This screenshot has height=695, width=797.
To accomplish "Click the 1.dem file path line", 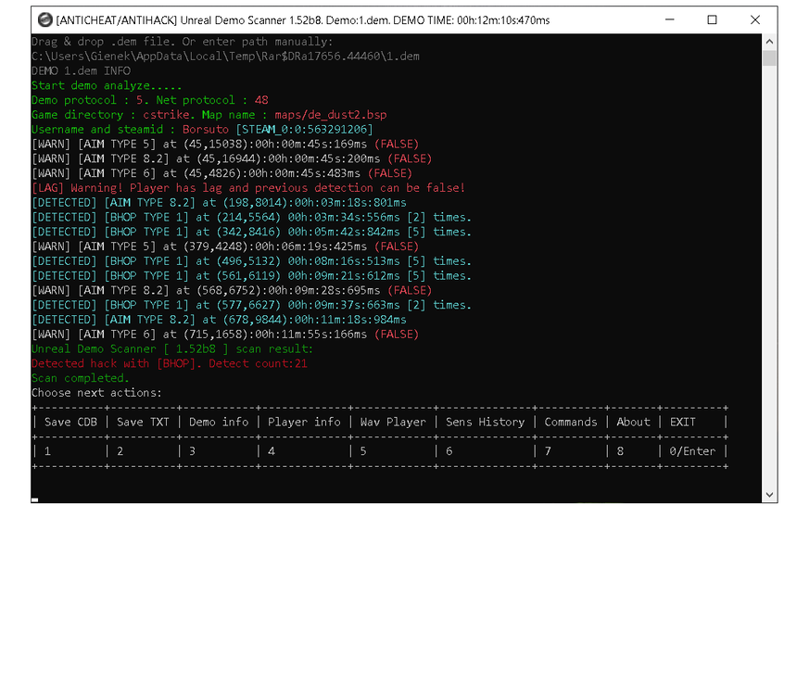I will coord(226,57).
